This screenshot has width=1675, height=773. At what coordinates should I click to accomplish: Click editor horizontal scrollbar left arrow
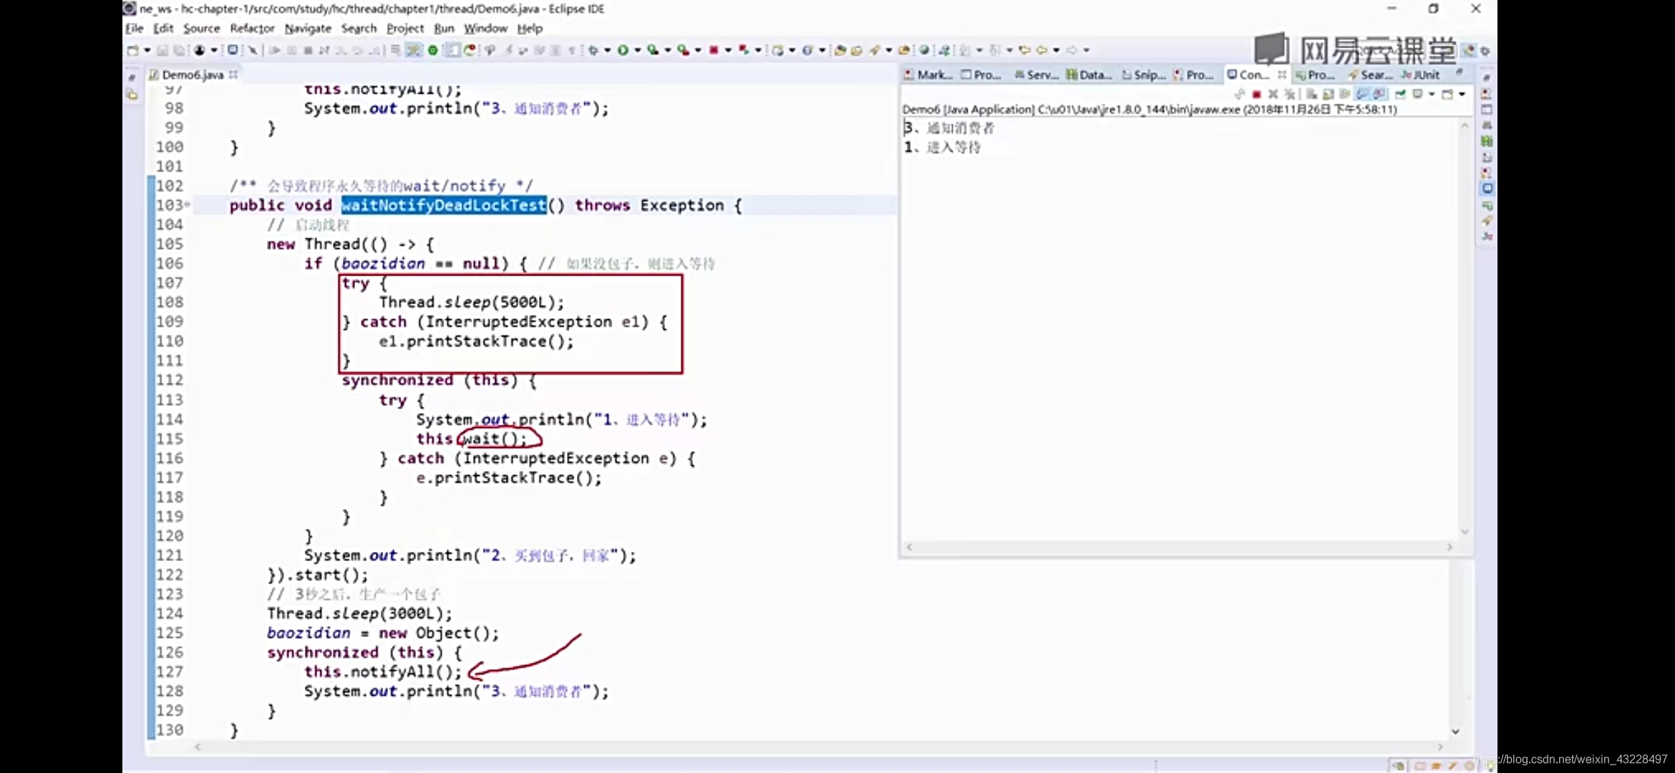tap(198, 747)
